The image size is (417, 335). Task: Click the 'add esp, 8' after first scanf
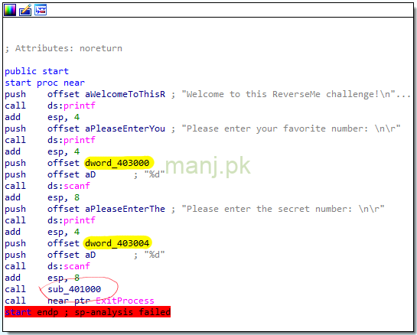click(x=42, y=197)
